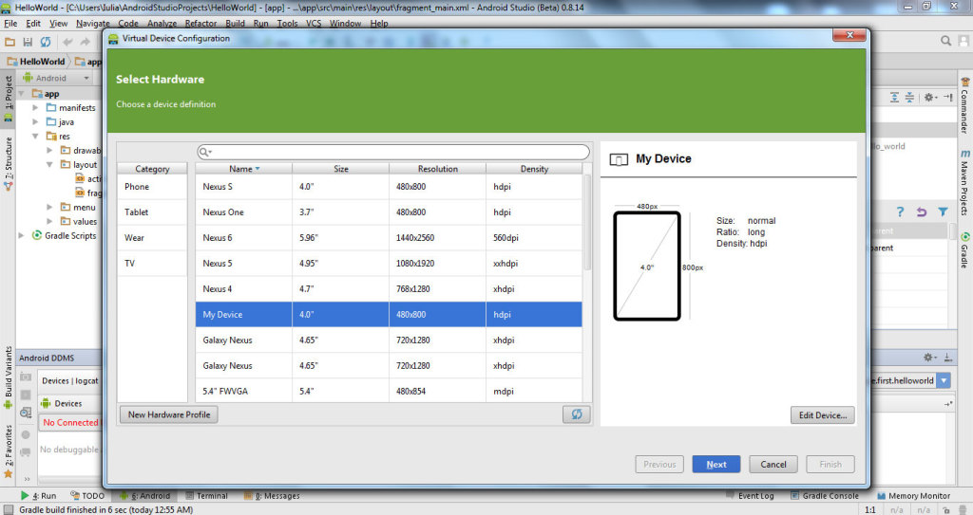Open the Build Variants side tab

tap(8, 377)
